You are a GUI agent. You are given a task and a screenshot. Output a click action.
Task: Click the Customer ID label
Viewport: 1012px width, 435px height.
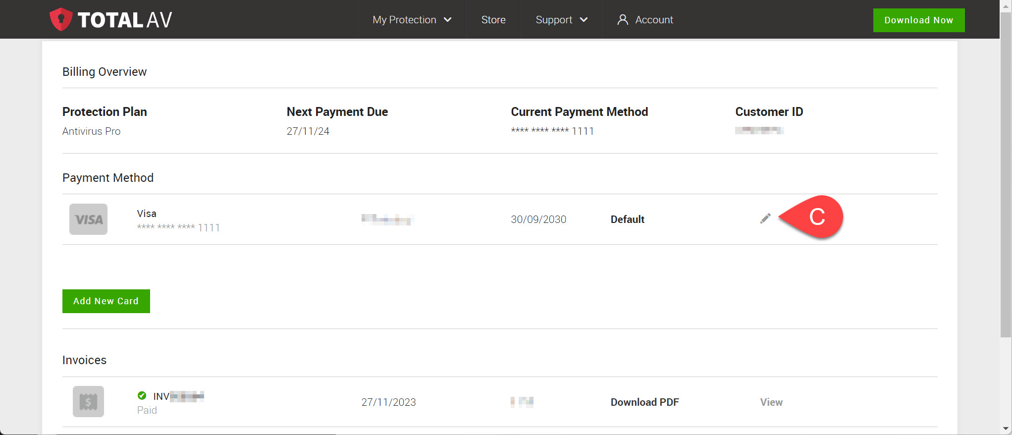[x=769, y=112]
